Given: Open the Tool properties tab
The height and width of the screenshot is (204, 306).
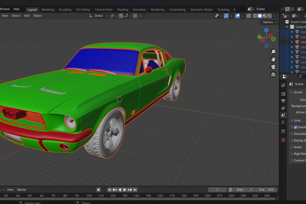Looking at the screenshot, I should pyautogui.click(x=283, y=85).
